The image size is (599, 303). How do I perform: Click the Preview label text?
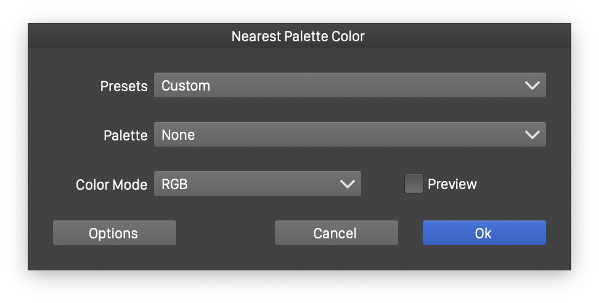coord(452,184)
